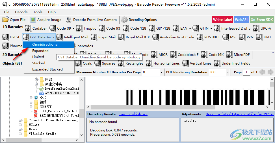Open the File menu
This screenshot has height=143, width=275.
(x=7, y=12)
